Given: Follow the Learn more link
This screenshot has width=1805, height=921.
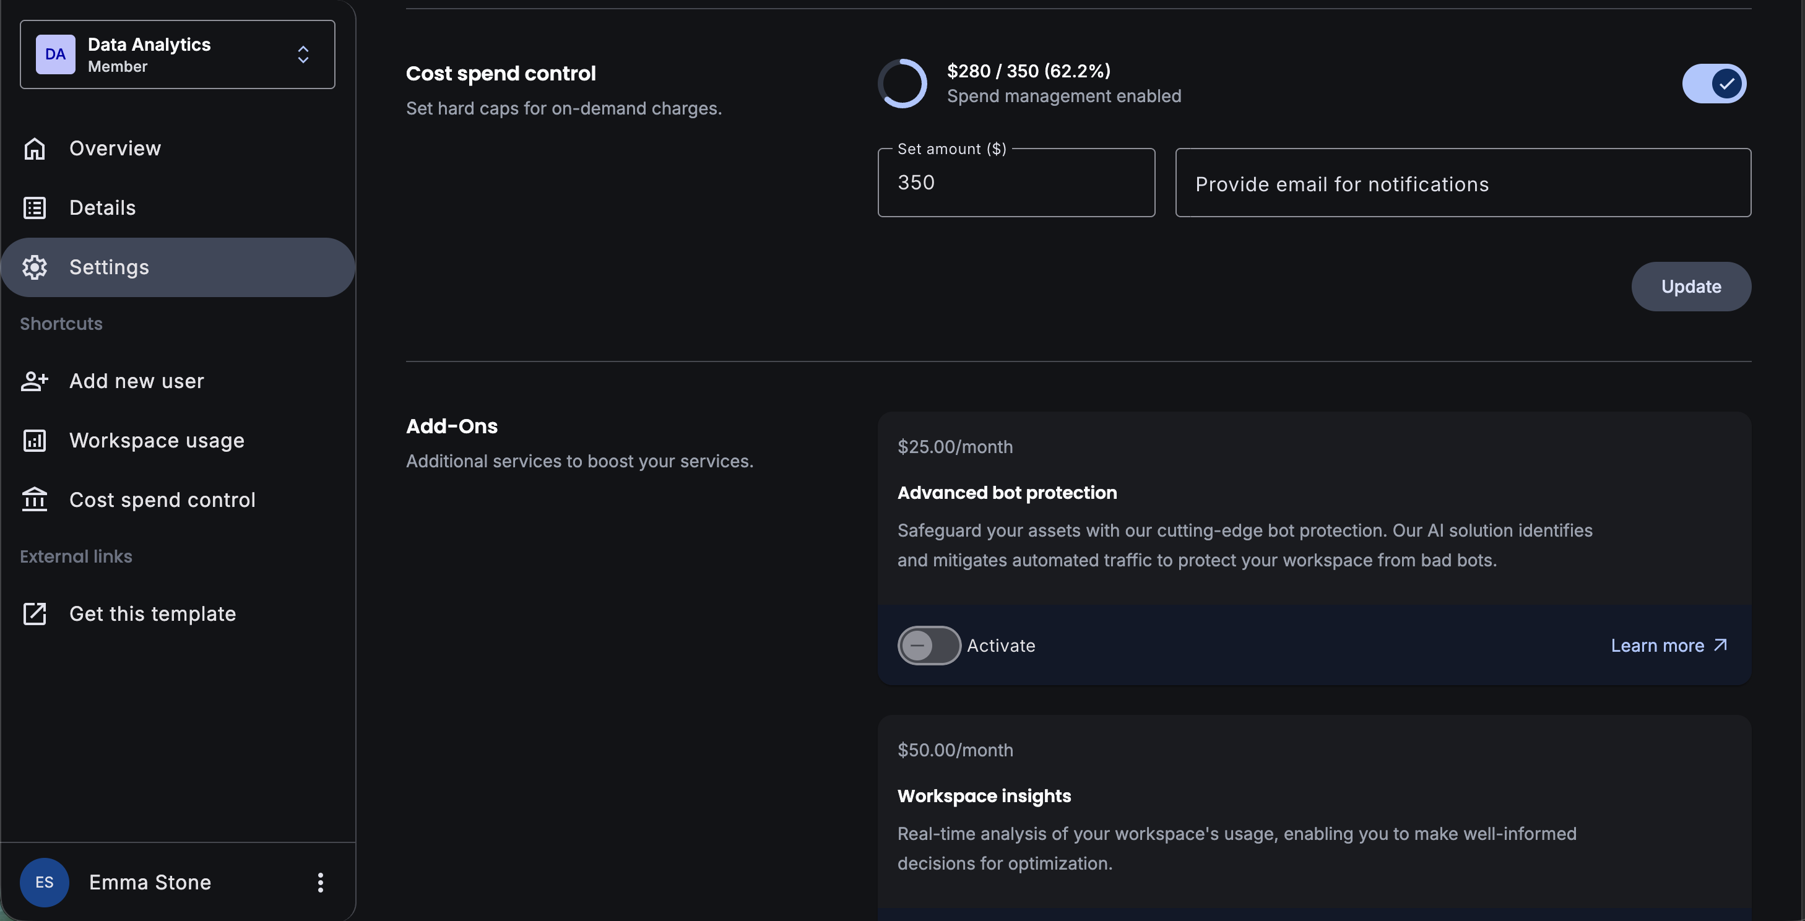Looking at the screenshot, I should coord(1668,645).
